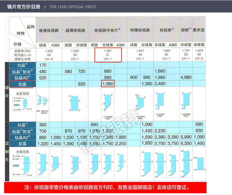Click the 520 price cell
The height and width of the screenshot is (195, 232).
pyautogui.click(x=43, y=78)
